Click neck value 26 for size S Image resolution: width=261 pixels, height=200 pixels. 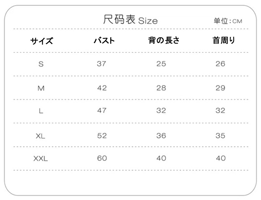point(221,64)
